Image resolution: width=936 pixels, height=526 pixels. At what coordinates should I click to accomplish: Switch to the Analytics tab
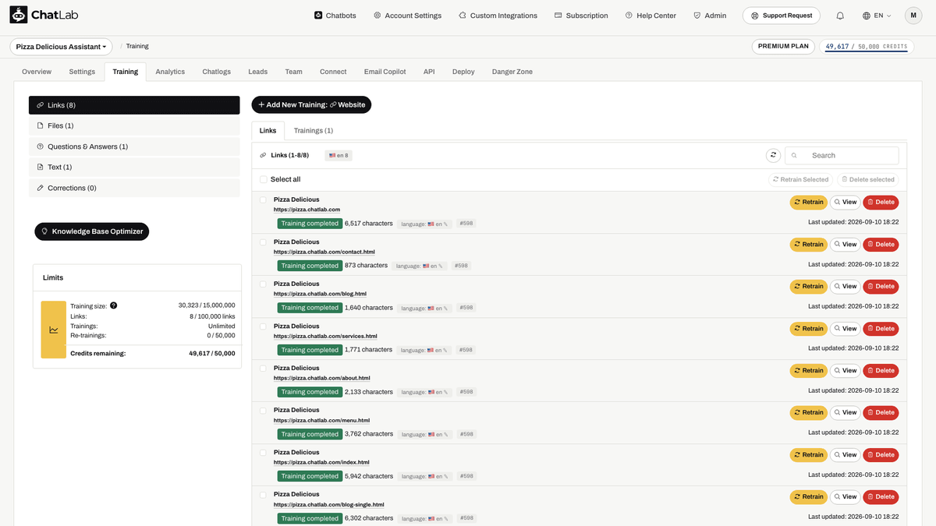tap(170, 72)
